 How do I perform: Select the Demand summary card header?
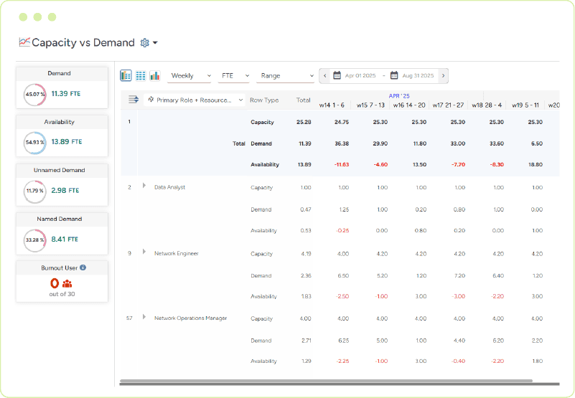point(62,73)
